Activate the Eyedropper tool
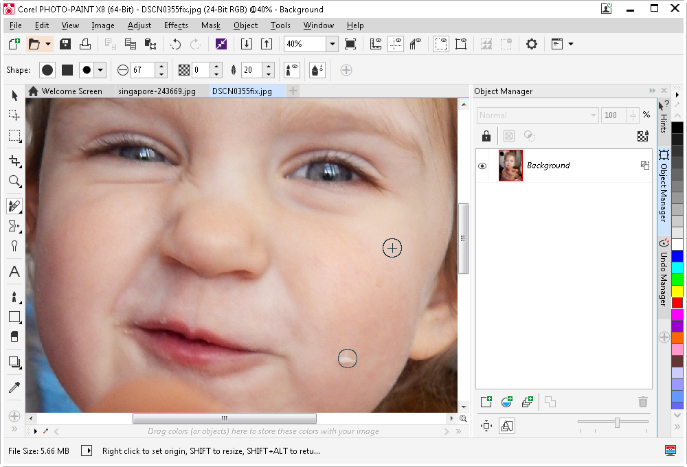This screenshot has width=687, height=467. pos(14,388)
